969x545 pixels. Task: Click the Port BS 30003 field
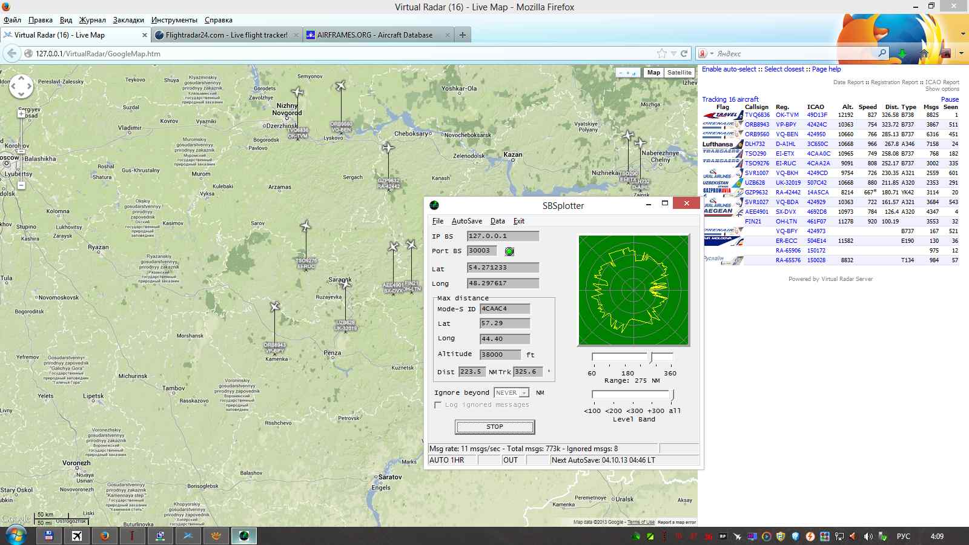click(x=482, y=251)
